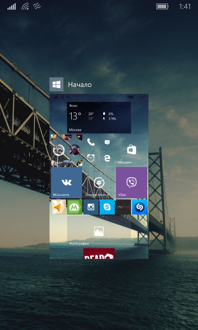Open the Alarms clock tile
198x330 pixels.
click(x=91, y=158)
